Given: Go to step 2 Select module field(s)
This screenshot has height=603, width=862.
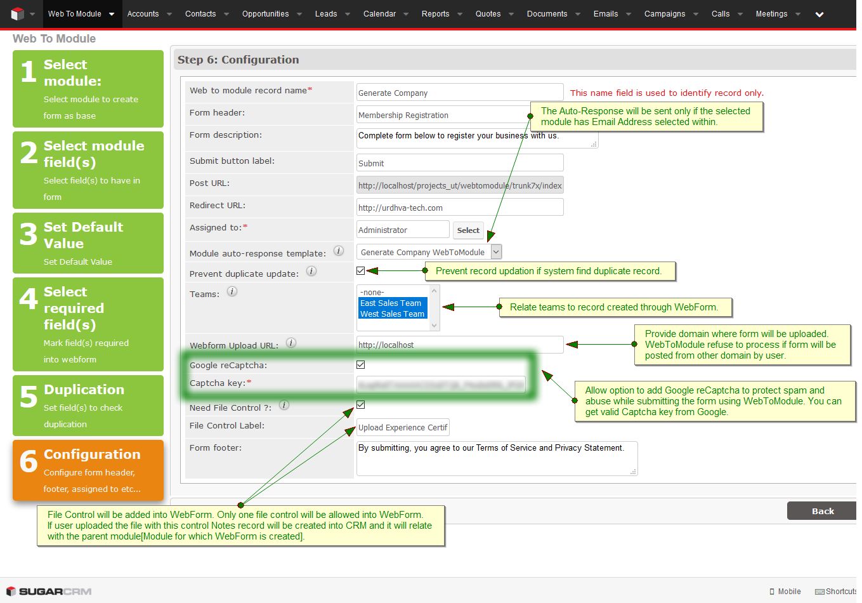Looking at the screenshot, I should [88, 170].
